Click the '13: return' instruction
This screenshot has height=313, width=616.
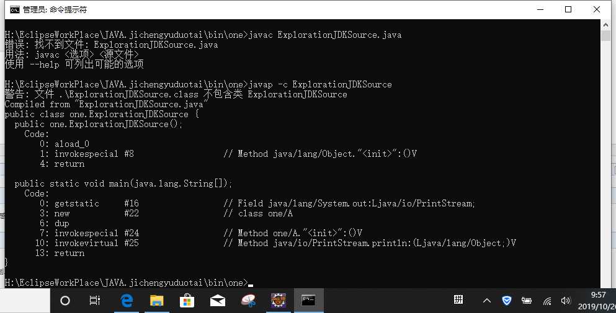click(60, 253)
